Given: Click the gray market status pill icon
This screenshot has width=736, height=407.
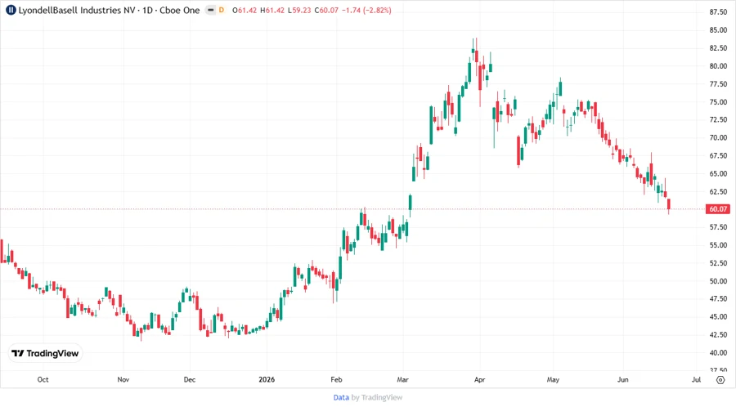Looking at the screenshot, I should click(x=211, y=10).
